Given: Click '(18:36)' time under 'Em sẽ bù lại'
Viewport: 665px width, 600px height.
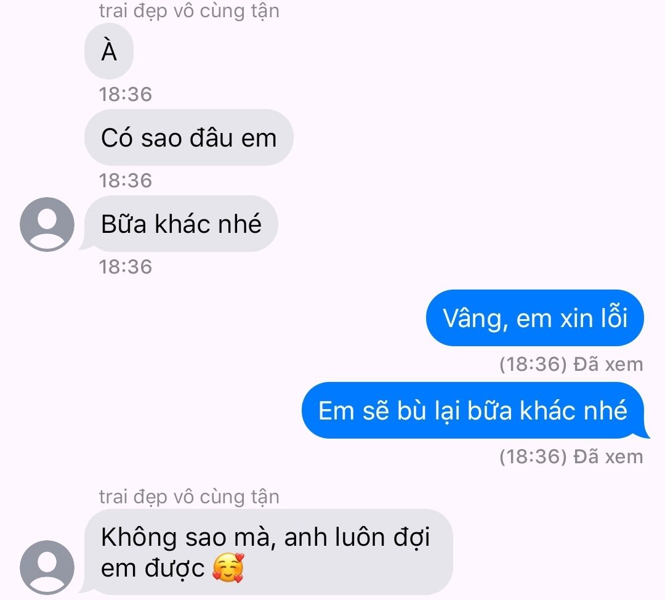Looking at the screenshot, I should (x=533, y=457).
